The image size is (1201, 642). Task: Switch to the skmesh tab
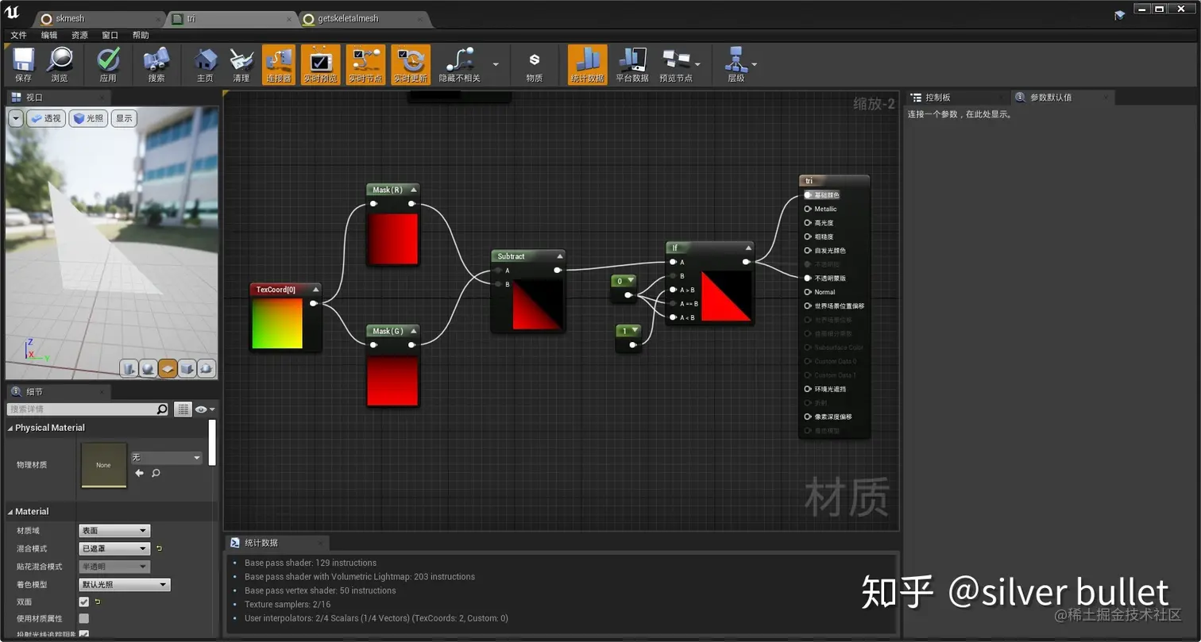point(99,18)
